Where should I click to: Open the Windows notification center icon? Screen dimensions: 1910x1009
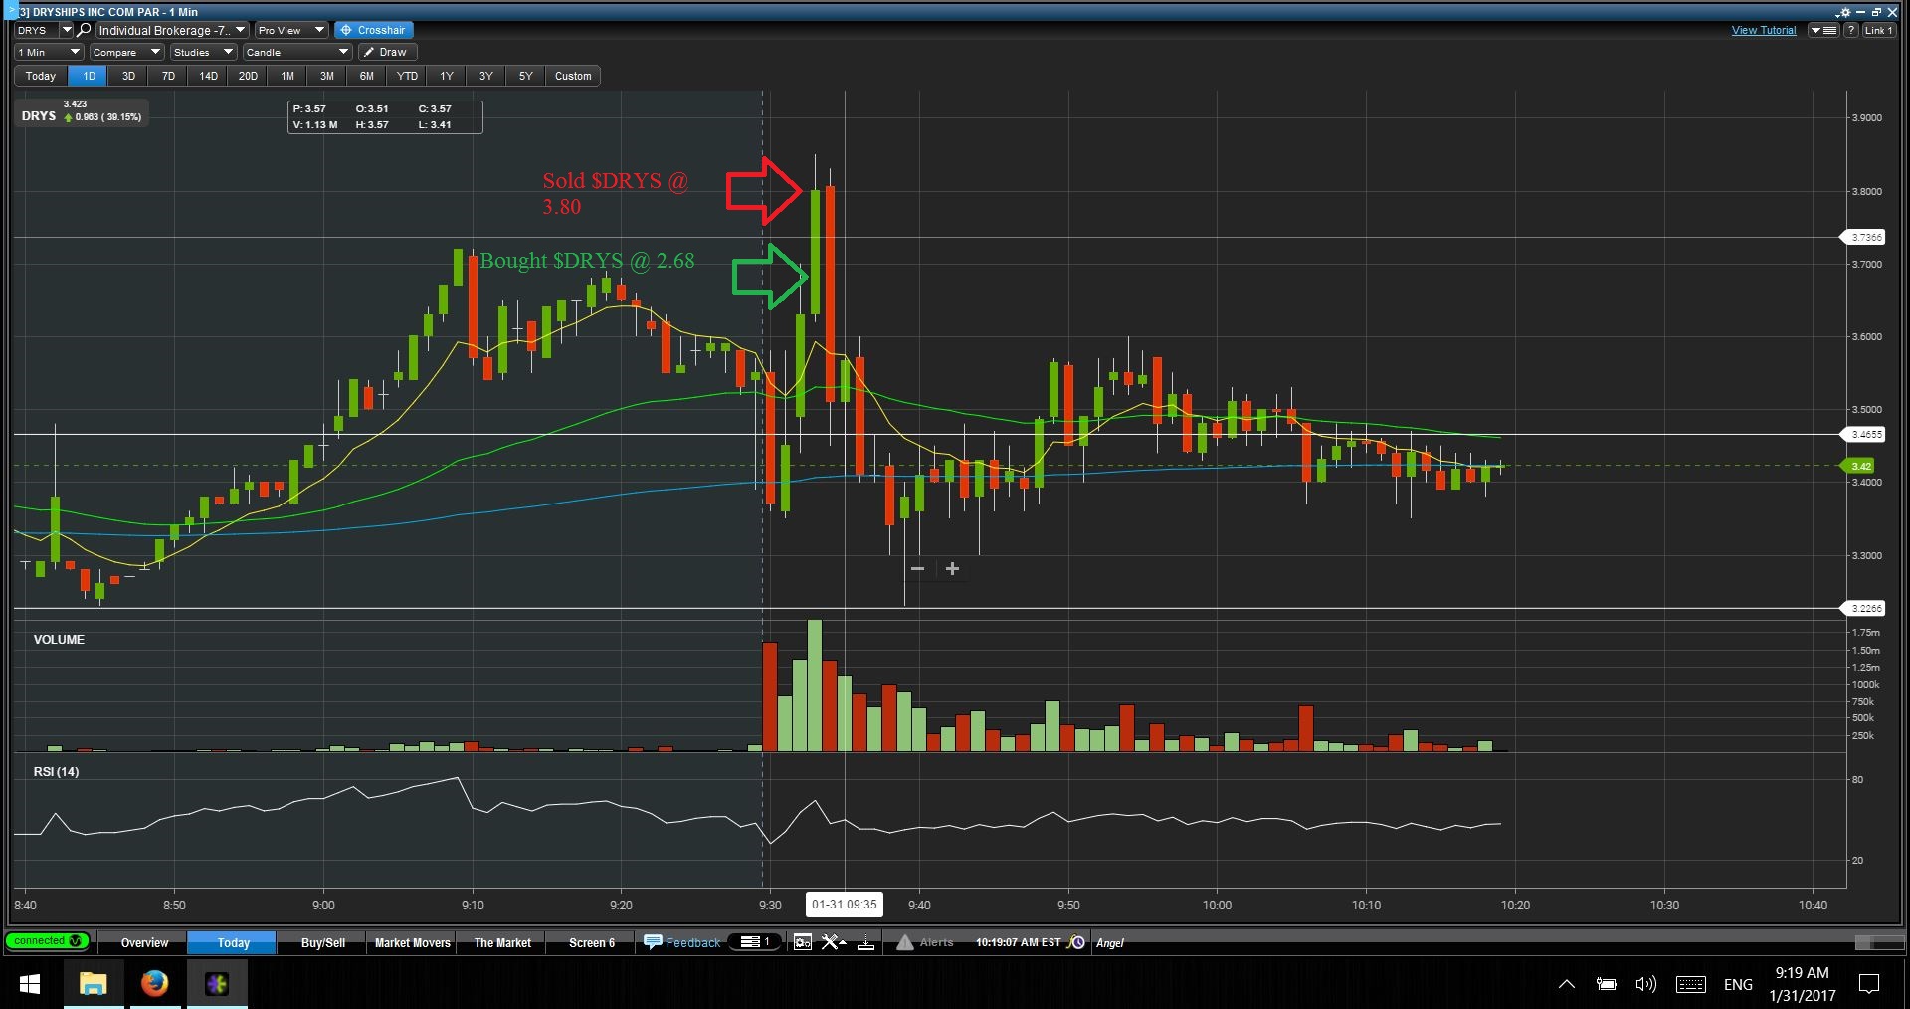coord(1869,984)
